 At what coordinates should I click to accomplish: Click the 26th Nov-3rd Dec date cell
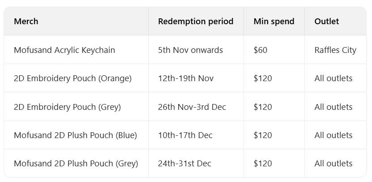click(192, 107)
